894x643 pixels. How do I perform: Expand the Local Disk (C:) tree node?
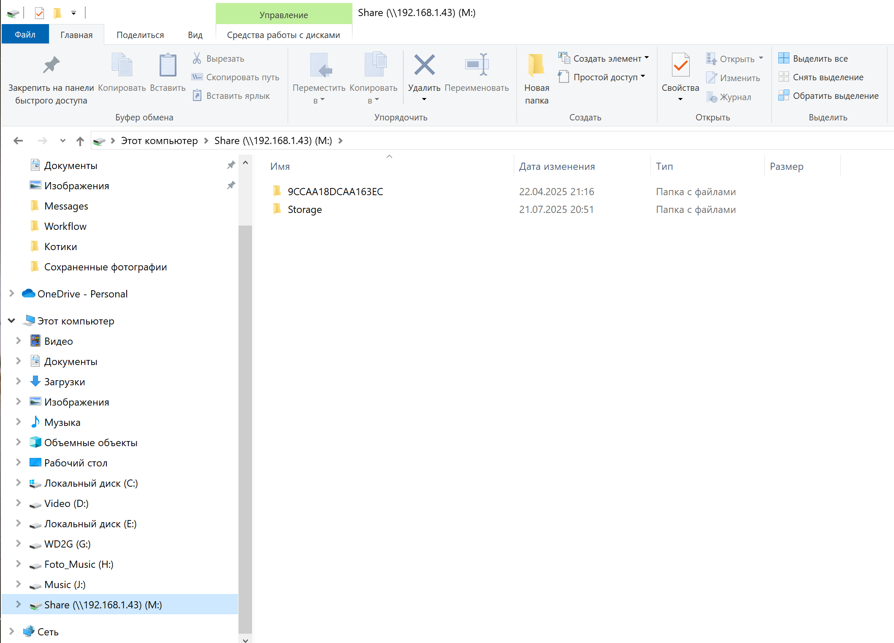click(18, 483)
